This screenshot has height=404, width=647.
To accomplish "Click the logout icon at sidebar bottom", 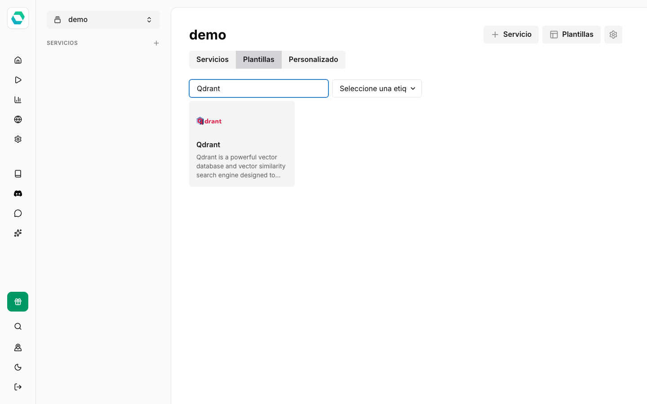I will pos(18,387).
